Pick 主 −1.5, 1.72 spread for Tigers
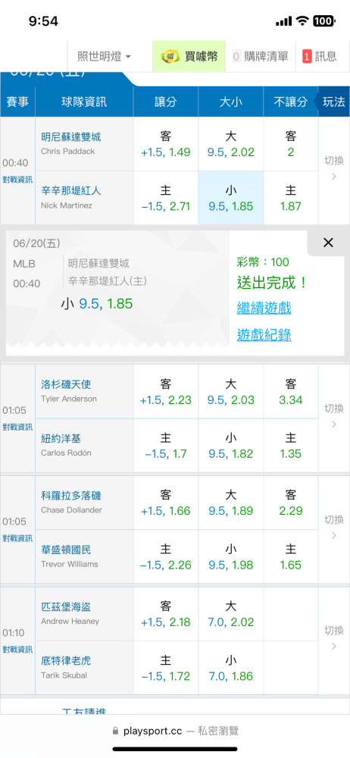The width and height of the screenshot is (350, 758). [x=166, y=668]
